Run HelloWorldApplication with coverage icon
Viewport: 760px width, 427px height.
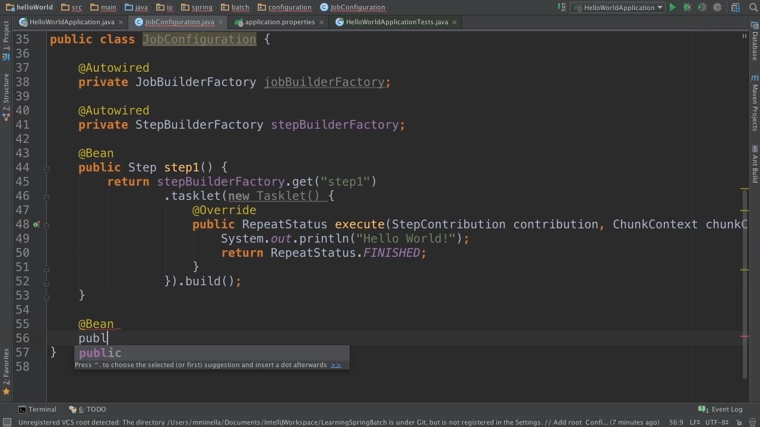[x=702, y=8]
